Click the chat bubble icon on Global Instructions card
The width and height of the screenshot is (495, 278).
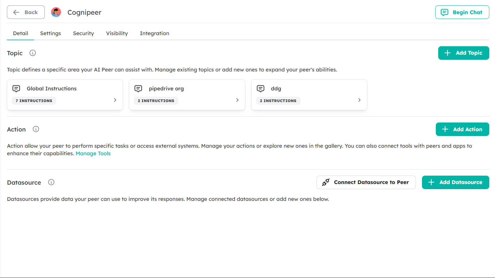pyautogui.click(x=16, y=89)
